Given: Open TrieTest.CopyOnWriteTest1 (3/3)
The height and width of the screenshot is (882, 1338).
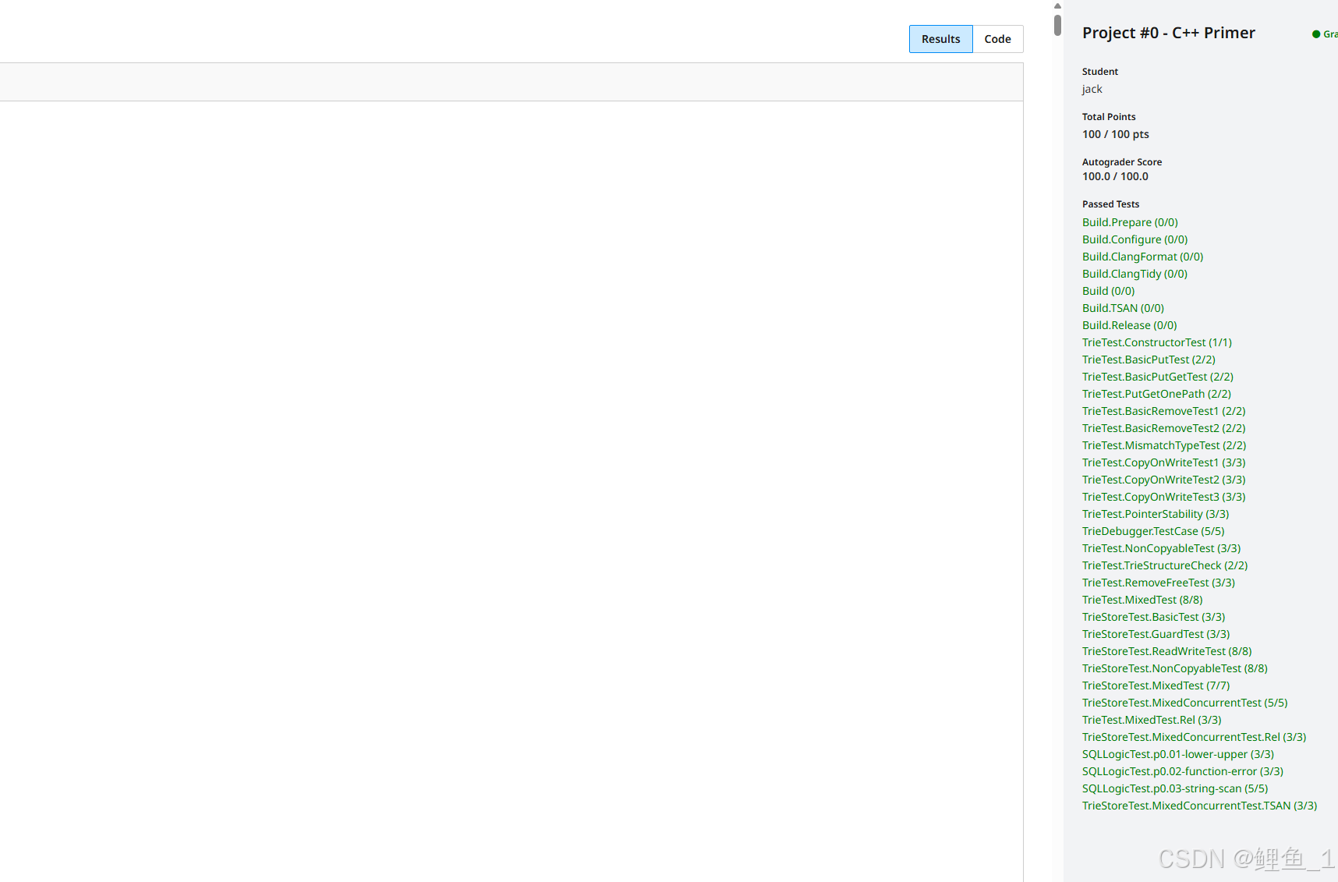Looking at the screenshot, I should (1163, 462).
